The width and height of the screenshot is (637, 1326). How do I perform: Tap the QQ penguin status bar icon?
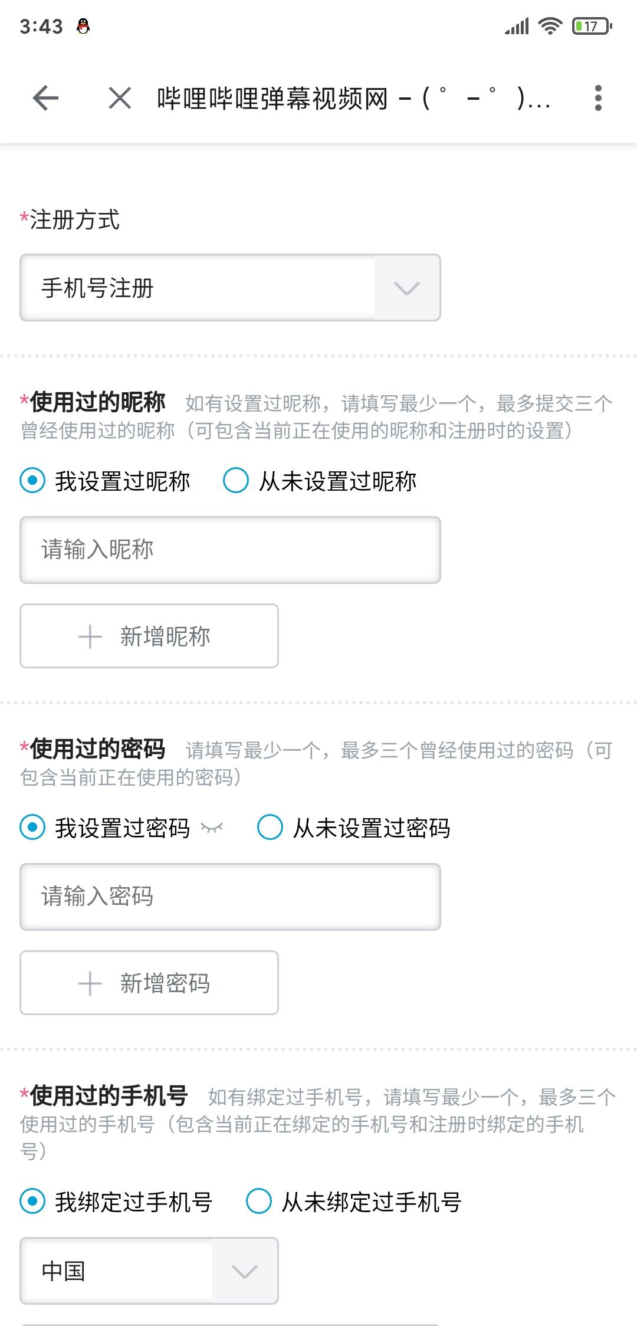coord(83,27)
